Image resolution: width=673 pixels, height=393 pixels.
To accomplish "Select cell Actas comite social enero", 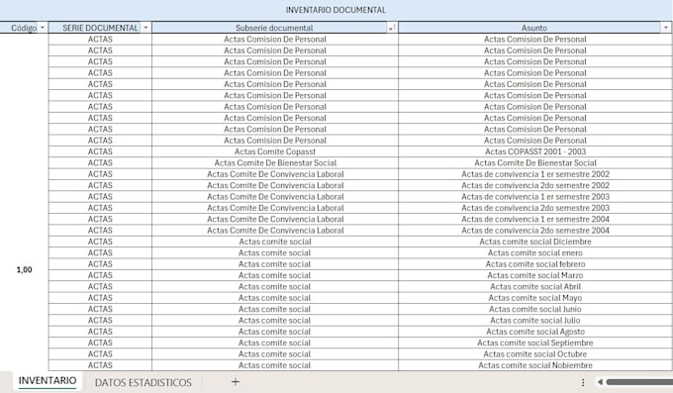I will pos(535,252).
